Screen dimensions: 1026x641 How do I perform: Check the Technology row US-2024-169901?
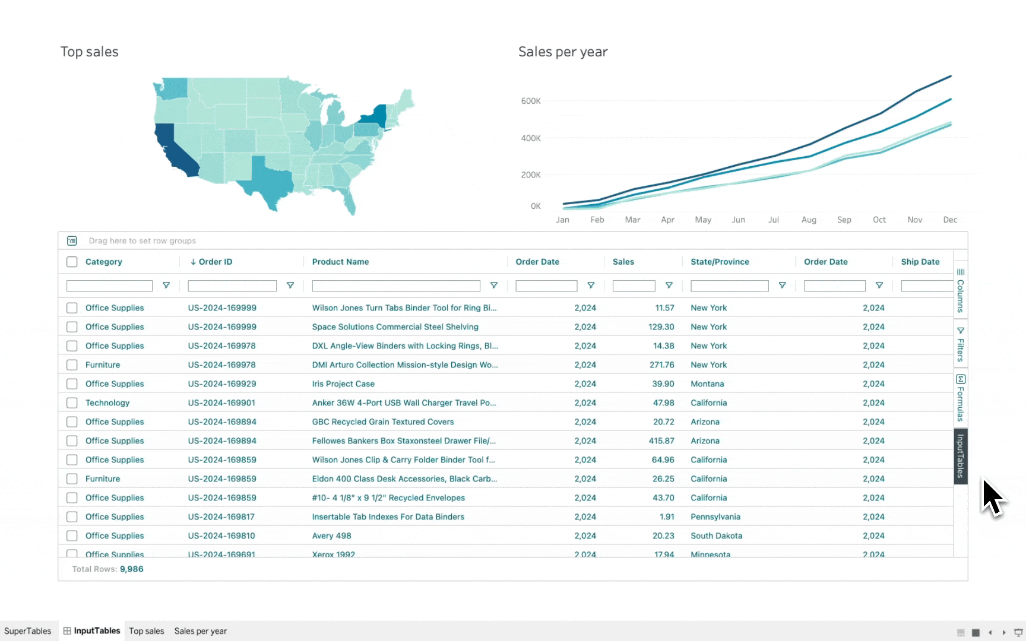coord(72,403)
